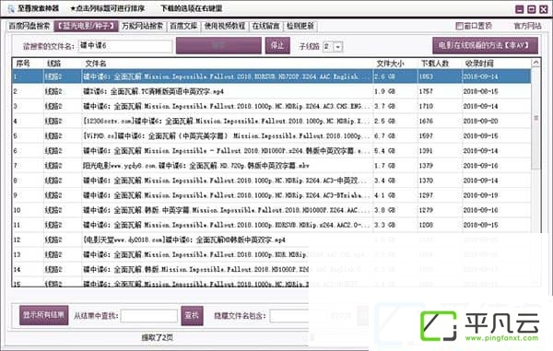Switch to 在线留言 tab
553x351 pixels.
point(266,26)
